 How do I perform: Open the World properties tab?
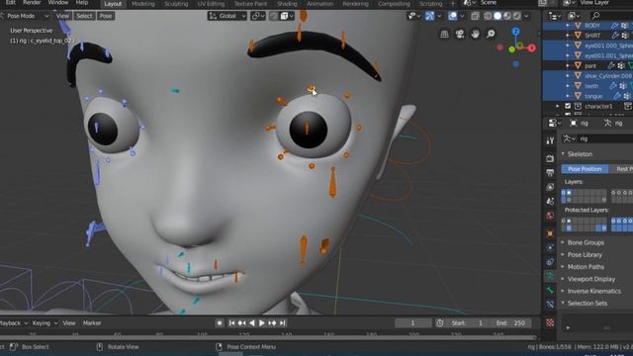(550, 216)
